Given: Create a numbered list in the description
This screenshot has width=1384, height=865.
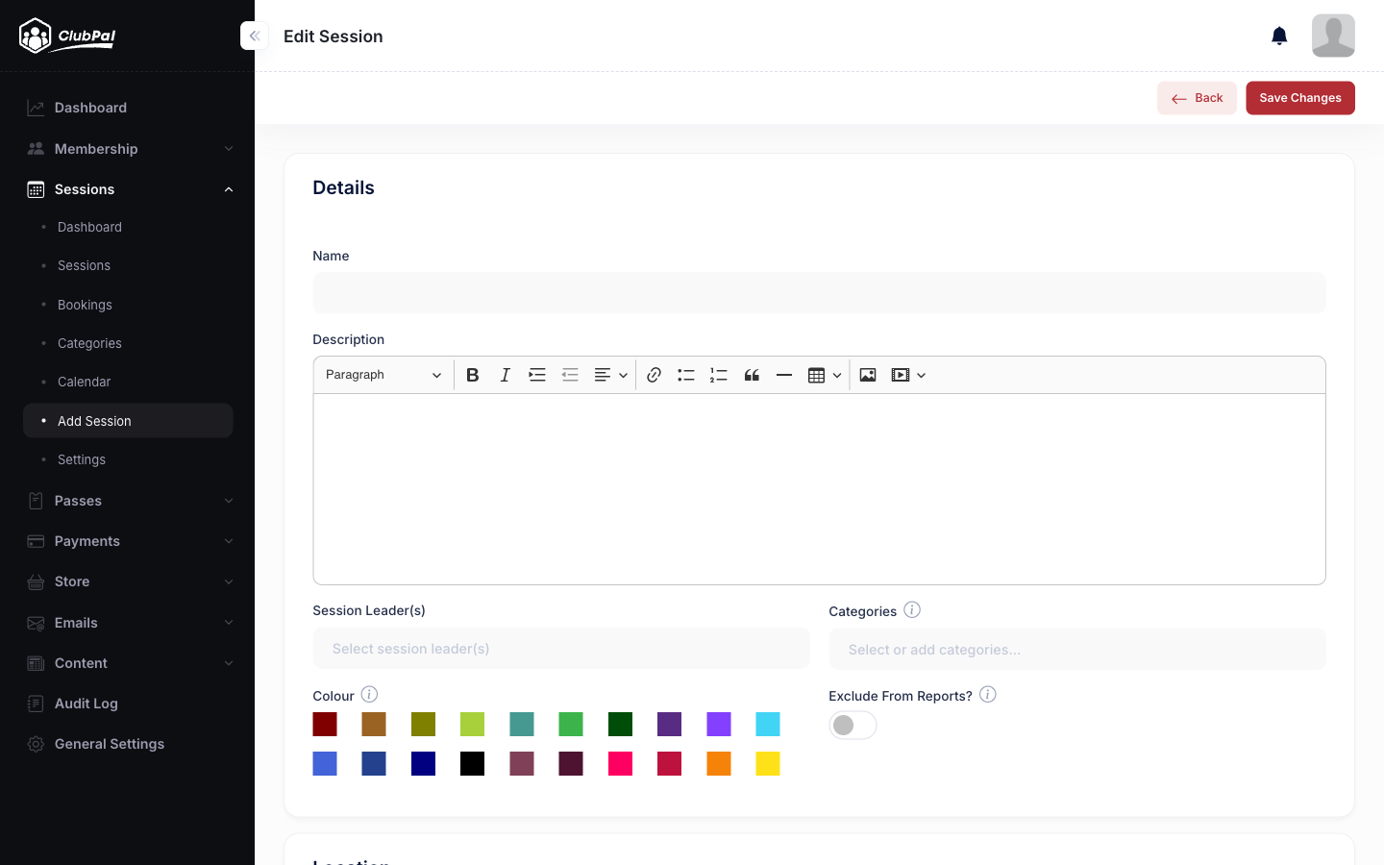Looking at the screenshot, I should 718,375.
